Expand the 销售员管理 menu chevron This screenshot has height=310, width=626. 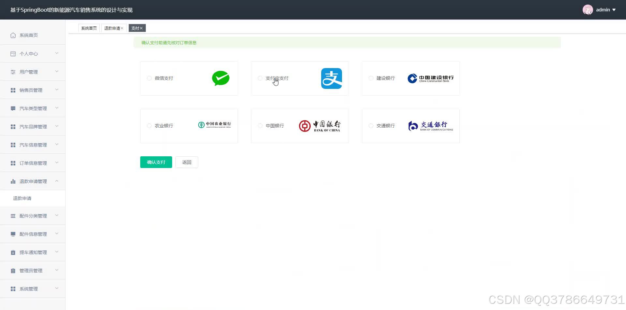pos(57,90)
